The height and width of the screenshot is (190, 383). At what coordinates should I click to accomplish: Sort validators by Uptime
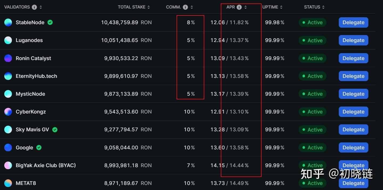(272, 7)
